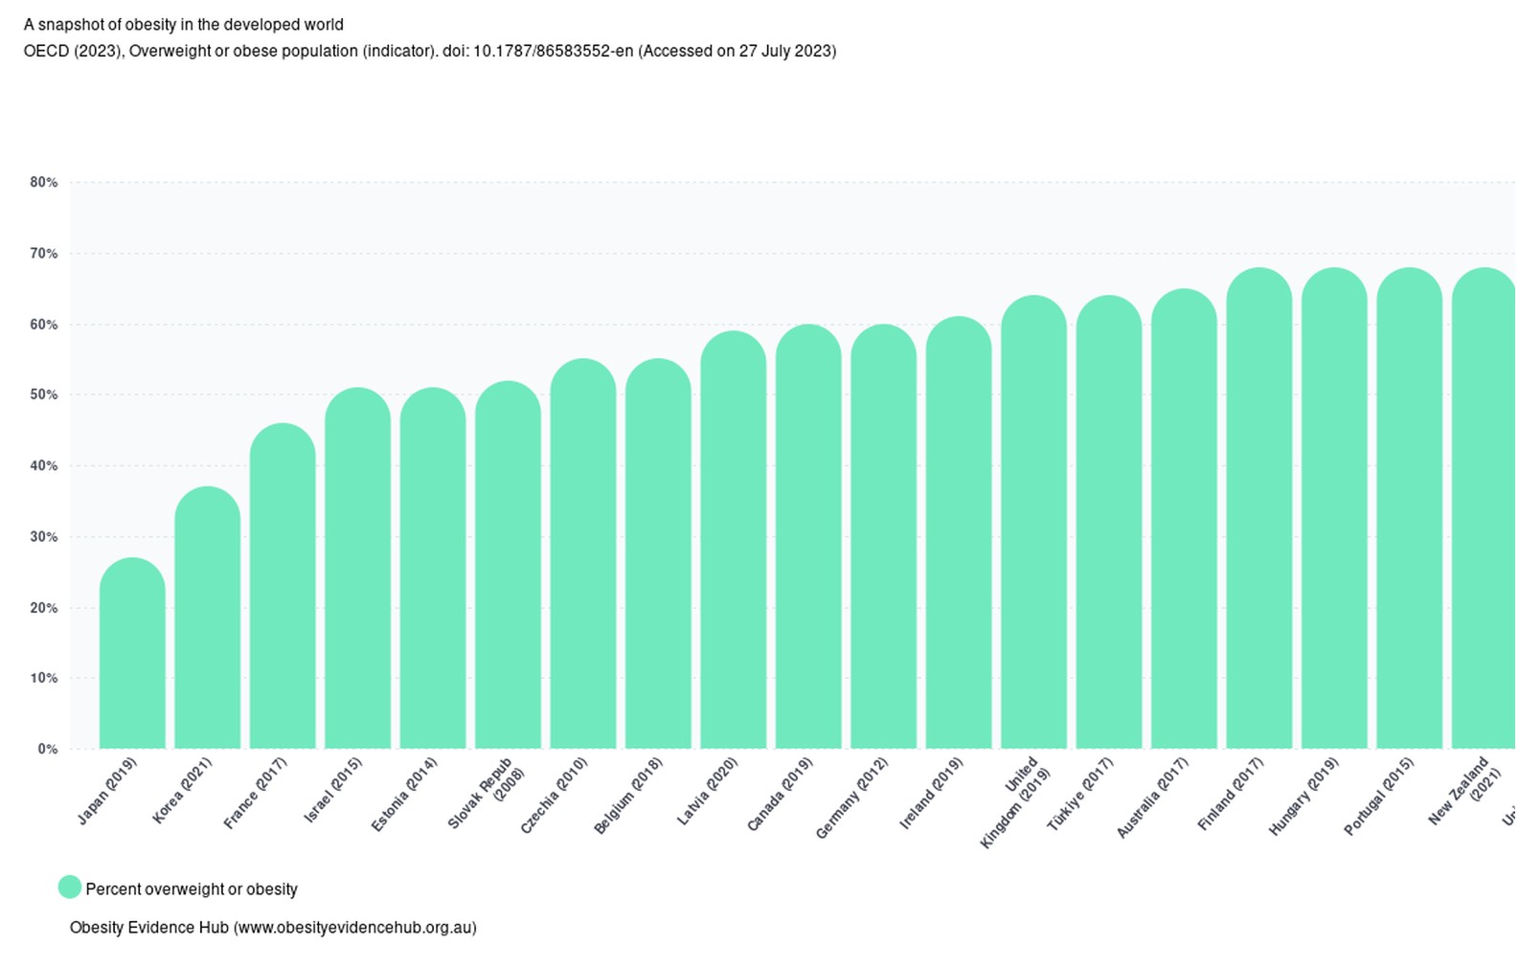The height and width of the screenshot is (967, 1519).
Task: Click the green legend color circle
Action: point(70,888)
